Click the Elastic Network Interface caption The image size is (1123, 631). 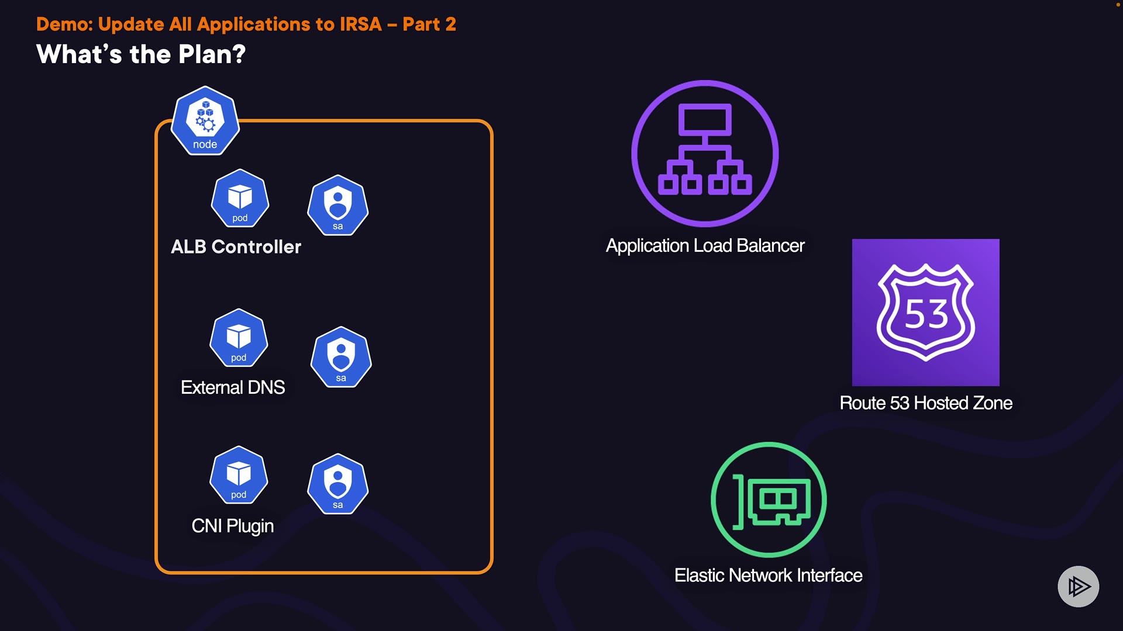[x=768, y=575]
